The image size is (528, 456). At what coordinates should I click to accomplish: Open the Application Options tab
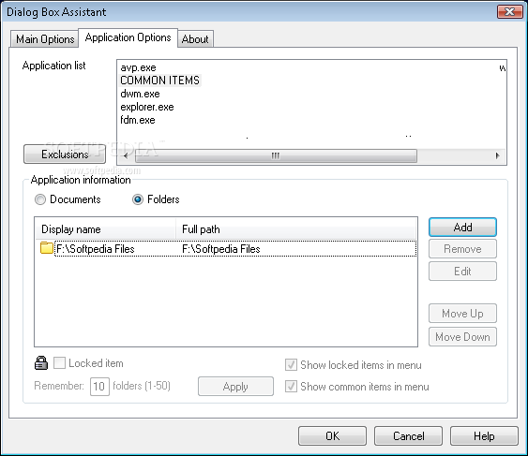click(128, 37)
